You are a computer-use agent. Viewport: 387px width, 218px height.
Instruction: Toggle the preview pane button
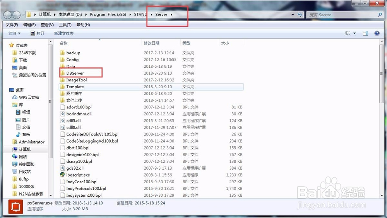tap(365, 33)
